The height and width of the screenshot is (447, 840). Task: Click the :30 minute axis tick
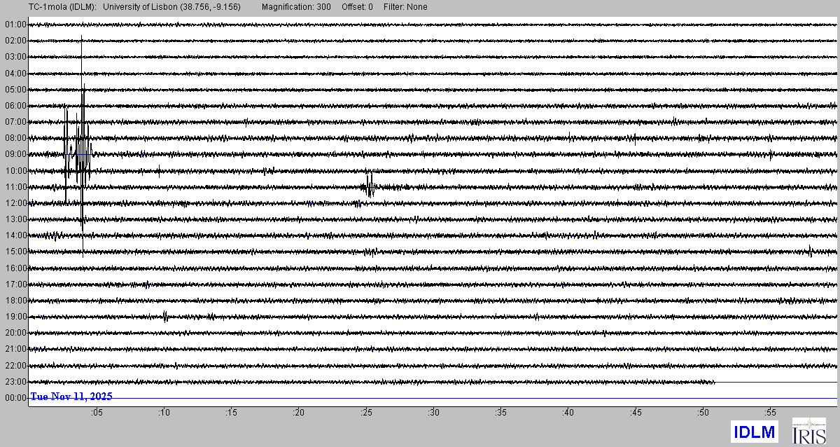click(433, 412)
